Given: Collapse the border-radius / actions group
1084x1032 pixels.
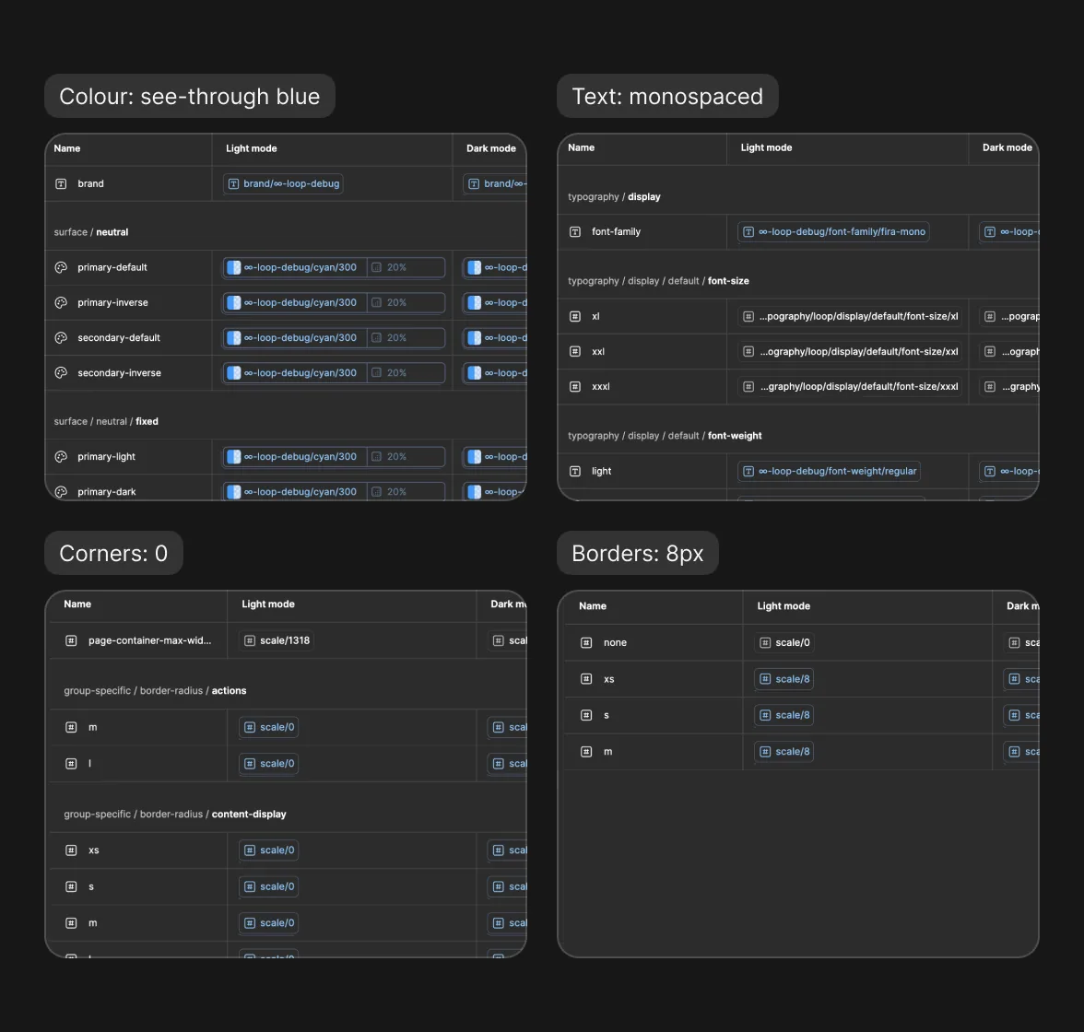Looking at the screenshot, I should pos(155,690).
